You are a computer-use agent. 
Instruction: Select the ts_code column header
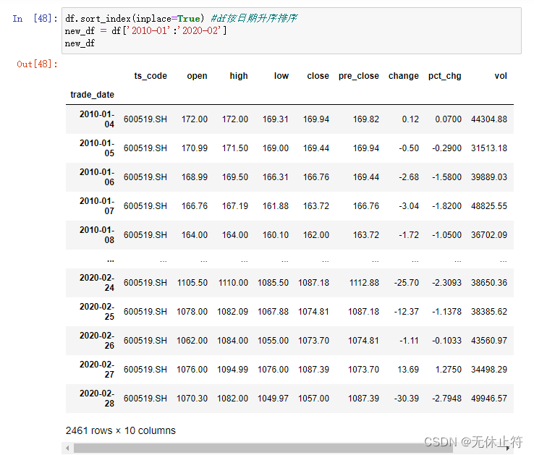[x=151, y=76]
